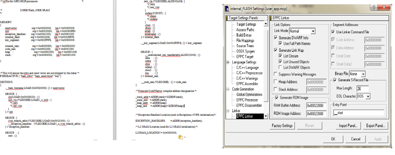Cancel the settings dialog
Viewport: 395px width, 155px height.
[355, 139]
